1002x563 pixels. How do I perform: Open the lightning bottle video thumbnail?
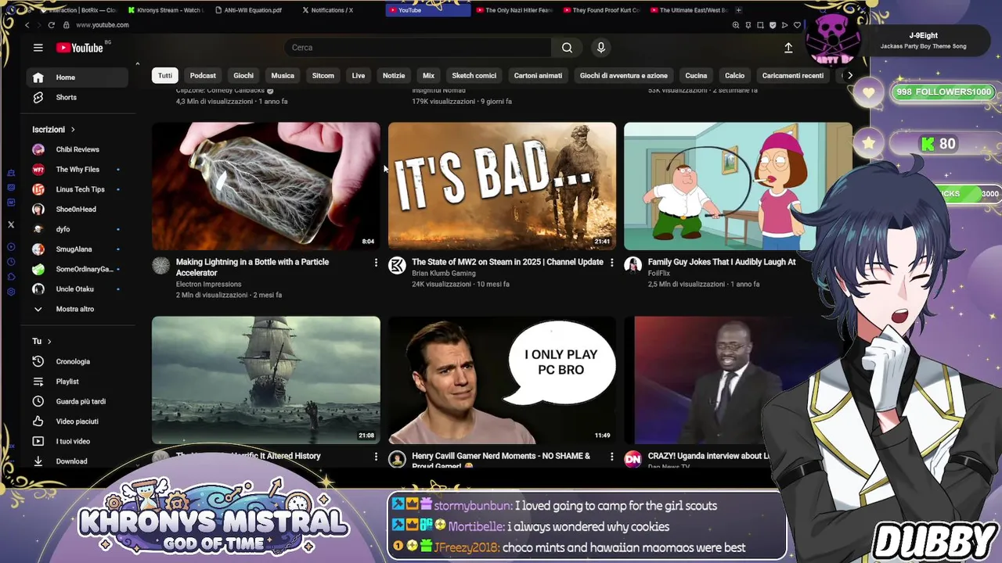tap(266, 186)
